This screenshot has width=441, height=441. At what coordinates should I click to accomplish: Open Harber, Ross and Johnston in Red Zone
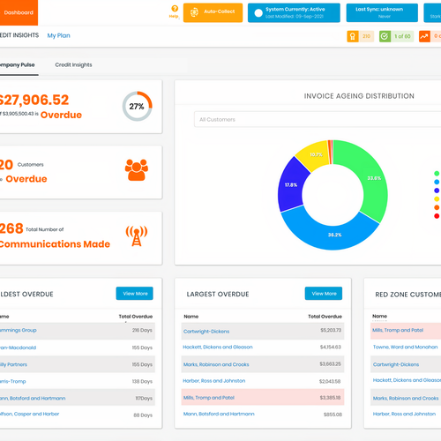[404, 414]
